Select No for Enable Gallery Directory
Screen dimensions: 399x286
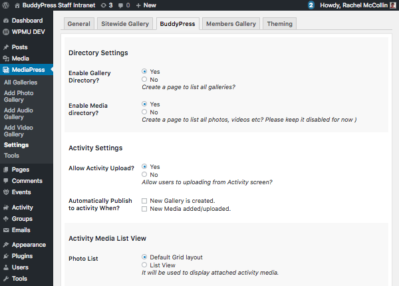pyautogui.click(x=144, y=79)
